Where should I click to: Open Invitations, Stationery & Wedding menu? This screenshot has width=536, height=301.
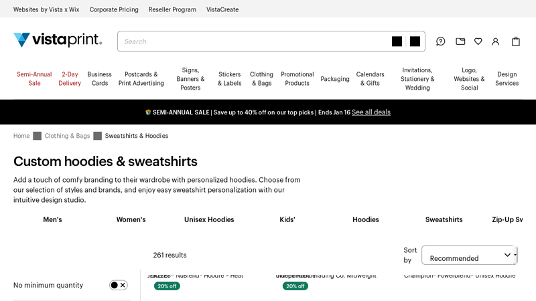pos(417,79)
